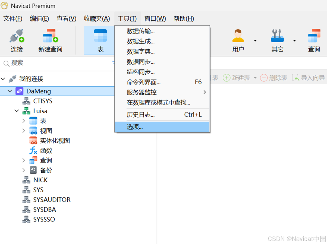The width and height of the screenshot is (327, 244).
Task: Click the search magnifier icon
Action: coord(6,64)
